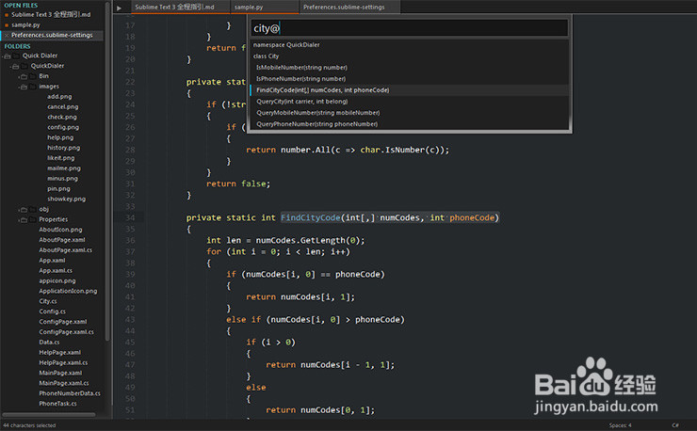Open appicon.png in the sidebar

57,280
